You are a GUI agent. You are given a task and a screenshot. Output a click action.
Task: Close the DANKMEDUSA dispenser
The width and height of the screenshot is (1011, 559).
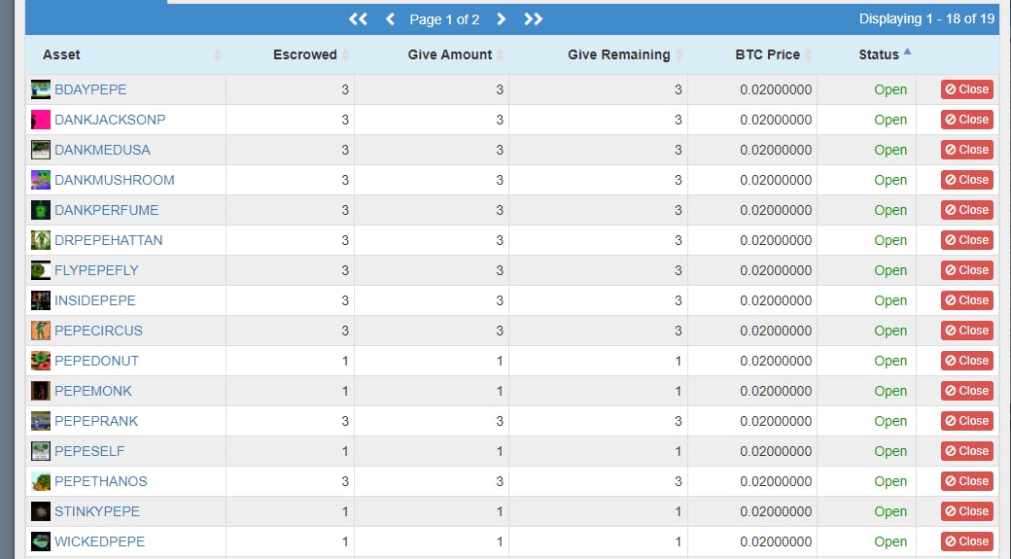pyautogui.click(x=966, y=150)
